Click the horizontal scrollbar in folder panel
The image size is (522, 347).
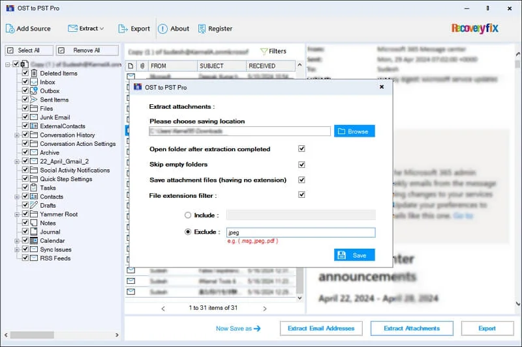(32, 335)
